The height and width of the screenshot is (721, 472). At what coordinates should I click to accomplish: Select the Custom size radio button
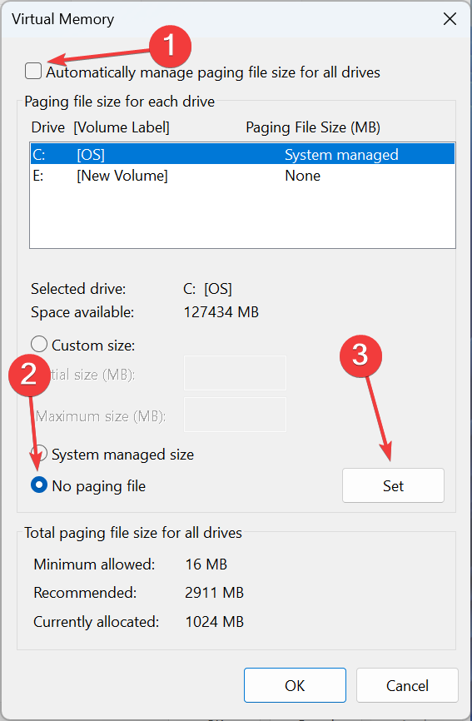tap(39, 344)
